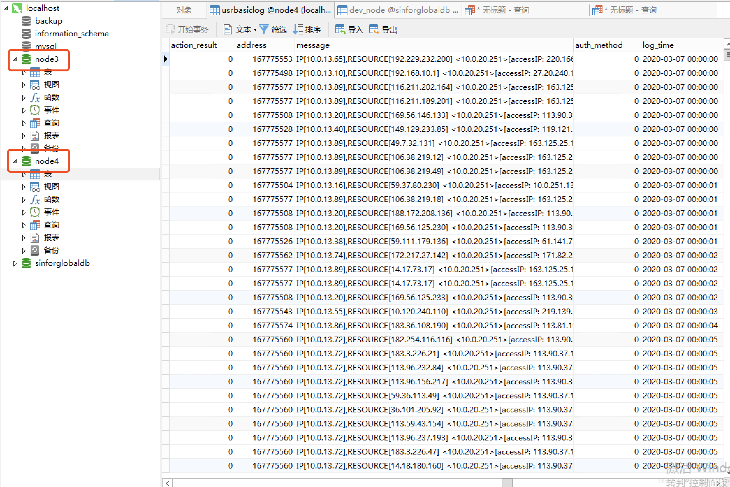Switch to usrbasiclog @node4 tab

[x=271, y=10]
